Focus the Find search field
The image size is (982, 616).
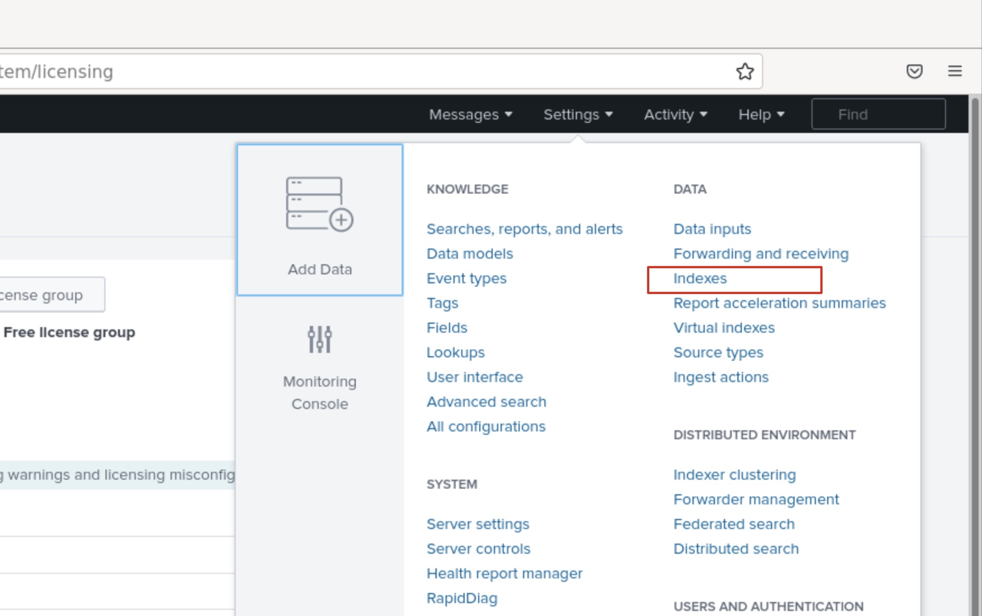pos(878,114)
